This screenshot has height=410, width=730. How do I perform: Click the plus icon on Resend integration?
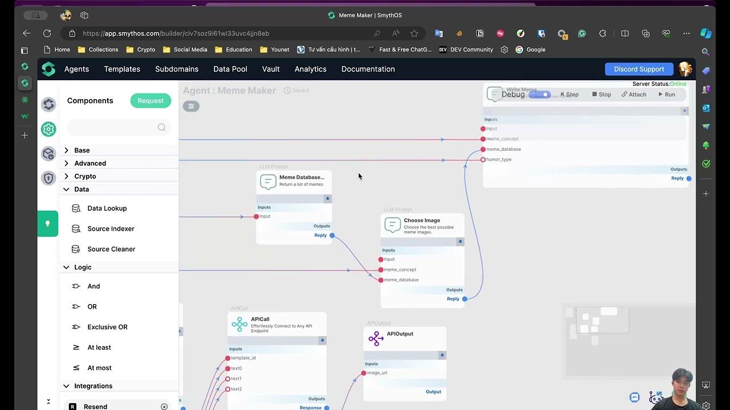164,407
